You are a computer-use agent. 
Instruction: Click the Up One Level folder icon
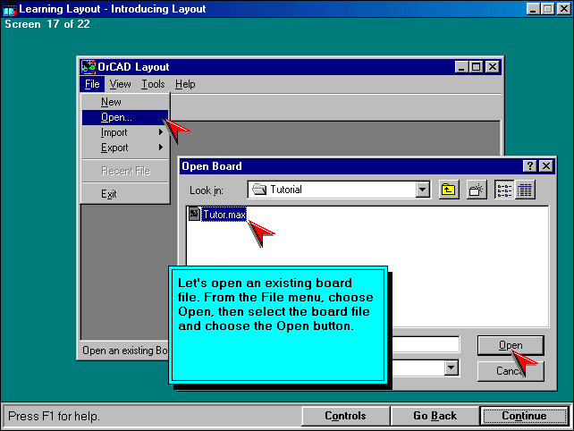pos(449,190)
